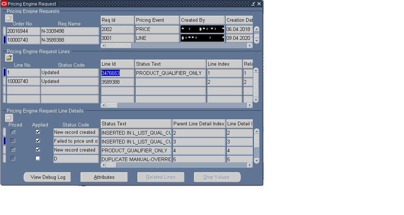Click the folder icon in Request Line Details section
Viewport: 404px width, 215px height.
9,118
